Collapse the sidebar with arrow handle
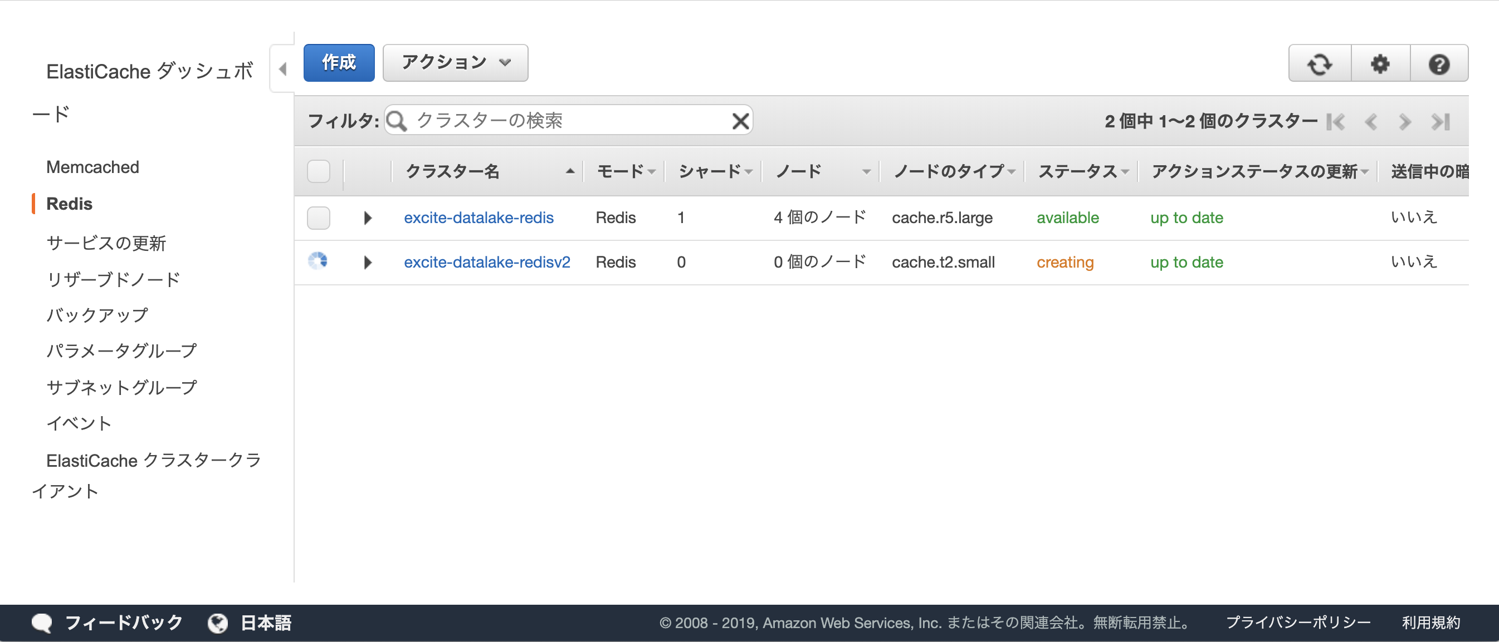This screenshot has height=642, width=1499. click(x=283, y=69)
